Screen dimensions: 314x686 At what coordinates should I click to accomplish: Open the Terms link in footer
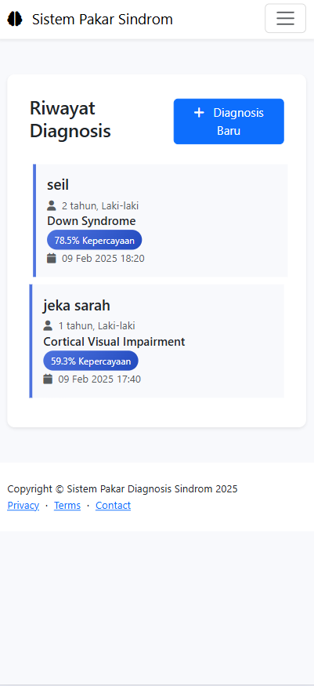(x=67, y=506)
